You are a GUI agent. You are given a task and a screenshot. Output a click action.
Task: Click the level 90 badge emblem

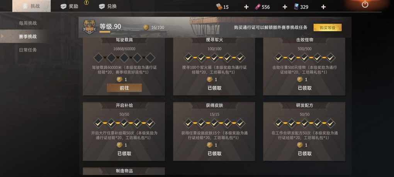click(x=89, y=27)
